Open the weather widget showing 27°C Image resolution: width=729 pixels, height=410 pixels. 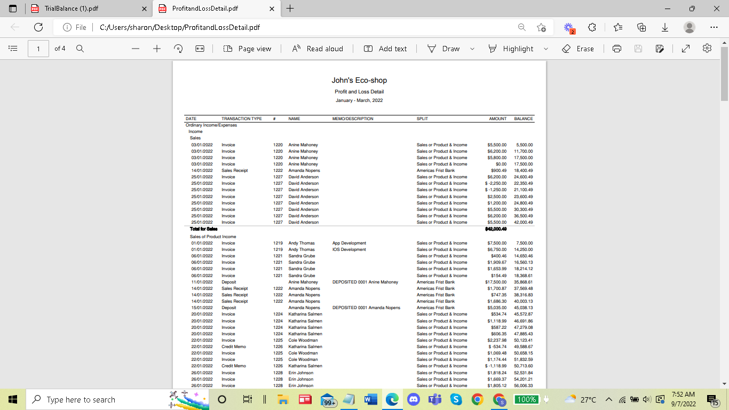[580, 399]
